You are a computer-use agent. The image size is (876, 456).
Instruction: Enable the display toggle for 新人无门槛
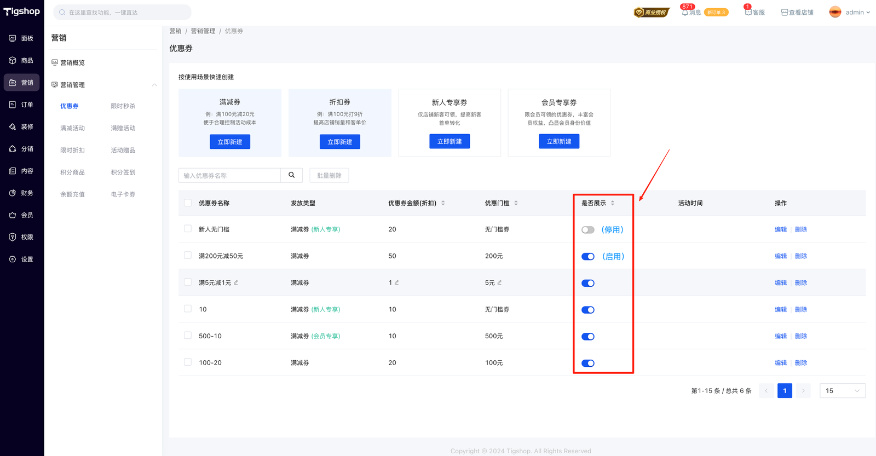point(587,230)
